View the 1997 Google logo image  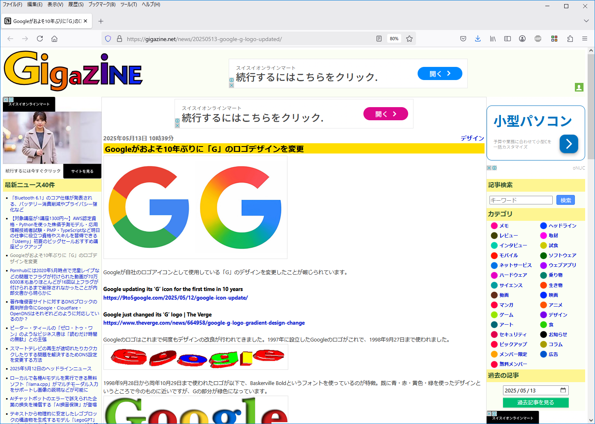(x=196, y=357)
